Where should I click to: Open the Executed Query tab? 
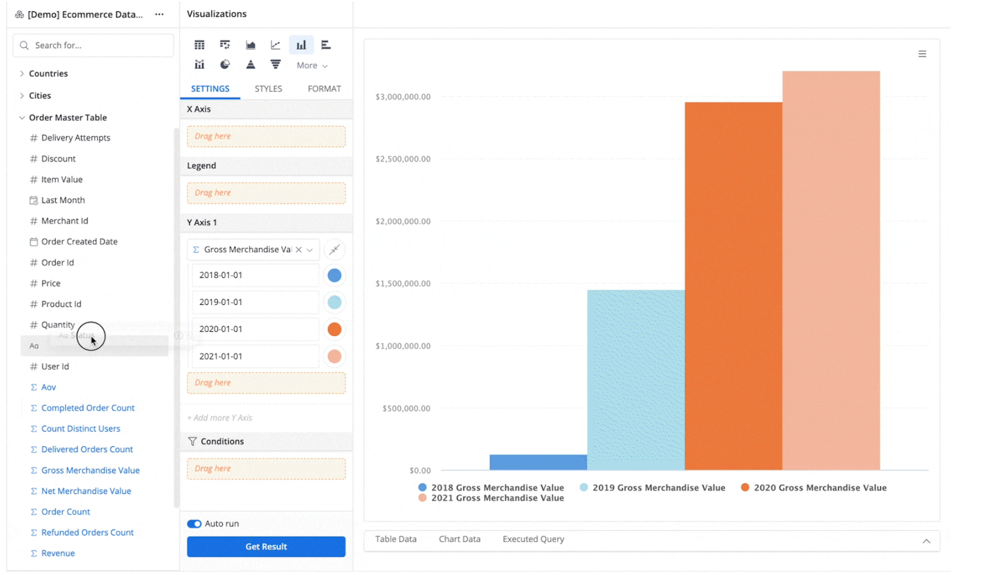533,539
